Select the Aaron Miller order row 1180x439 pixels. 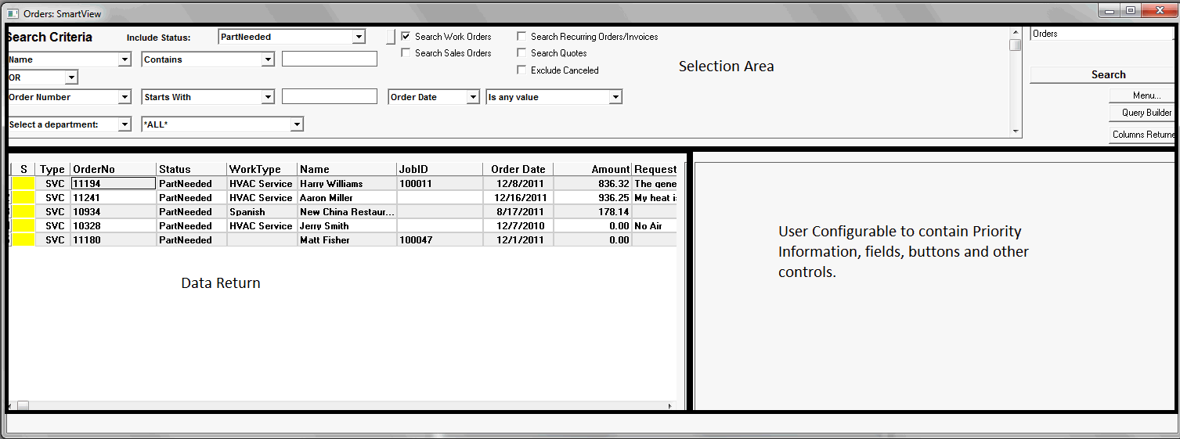[x=326, y=198]
